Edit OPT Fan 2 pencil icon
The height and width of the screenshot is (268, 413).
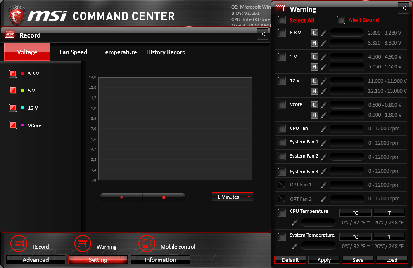tap(324, 199)
